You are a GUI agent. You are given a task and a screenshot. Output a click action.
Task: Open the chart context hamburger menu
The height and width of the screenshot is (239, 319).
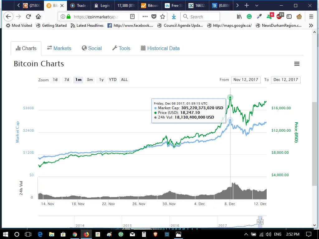297,64
